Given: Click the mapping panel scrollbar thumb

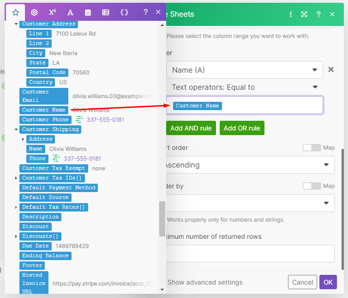Looking at the screenshot, I should coord(162,218).
